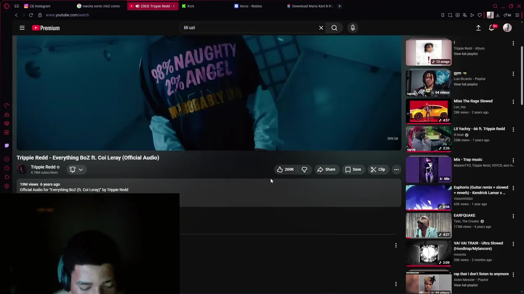
Task: Open Opera main menu logo
Action: (7, 6)
